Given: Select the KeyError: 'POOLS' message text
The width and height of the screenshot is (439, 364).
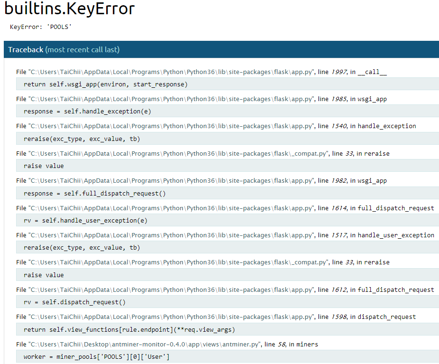Looking at the screenshot, I should pos(41,27).
